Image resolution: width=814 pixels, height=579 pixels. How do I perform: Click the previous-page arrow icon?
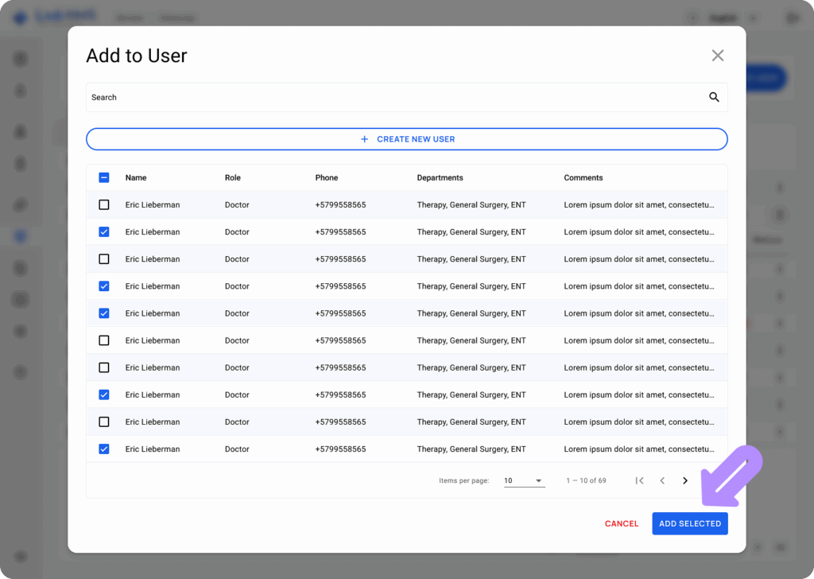662,480
